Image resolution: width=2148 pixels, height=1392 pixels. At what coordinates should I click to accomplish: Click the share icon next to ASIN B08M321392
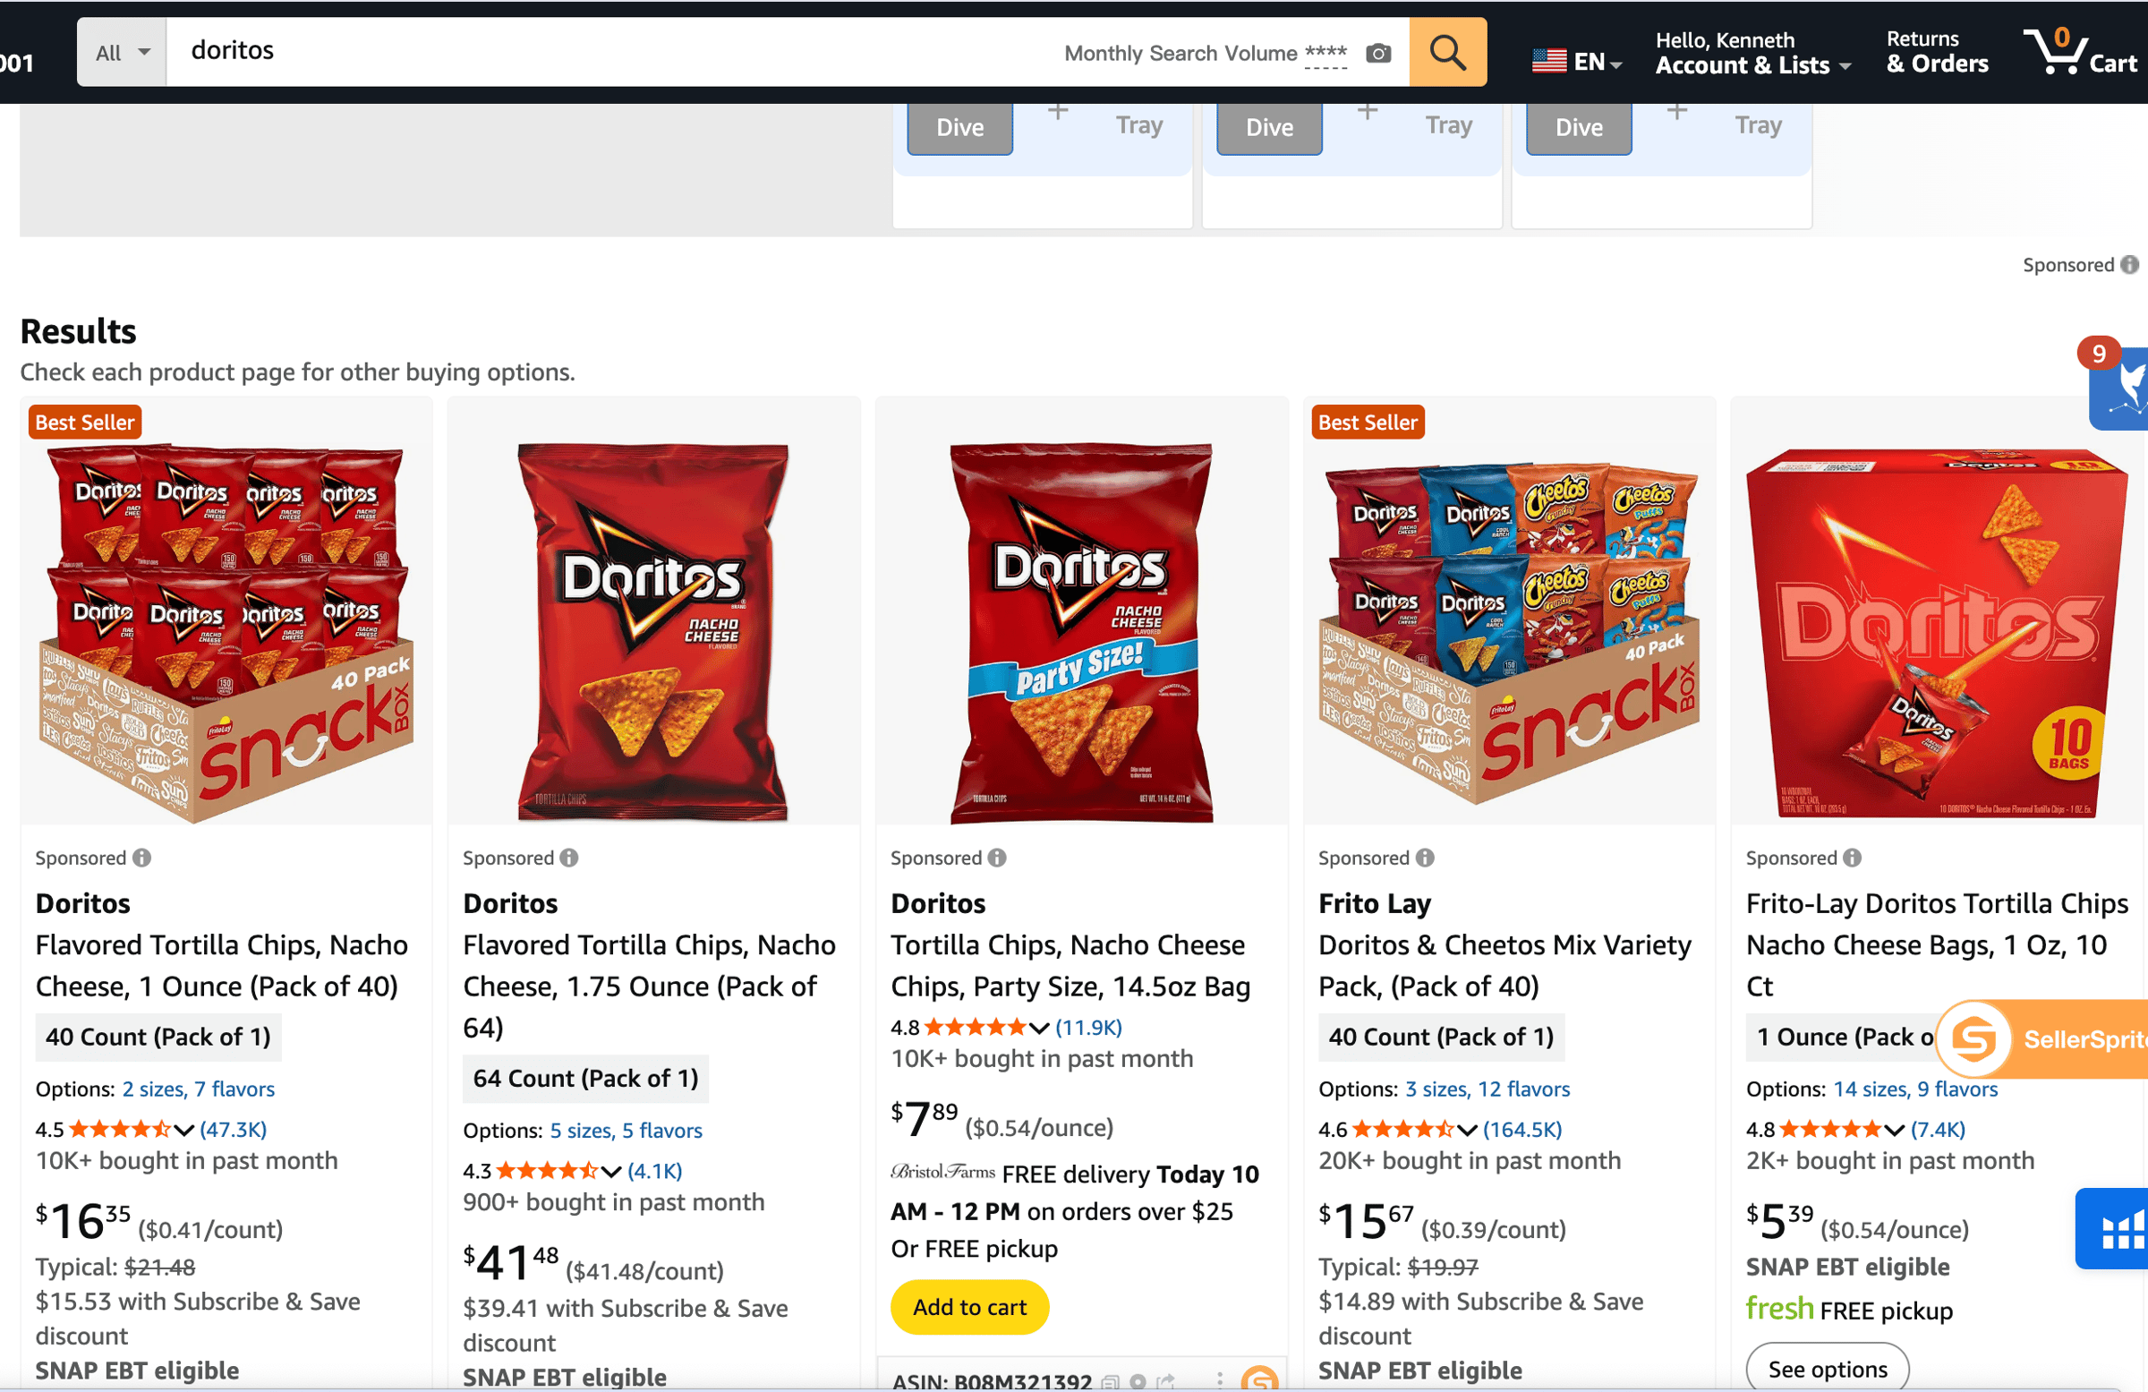click(x=1166, y=1381)
